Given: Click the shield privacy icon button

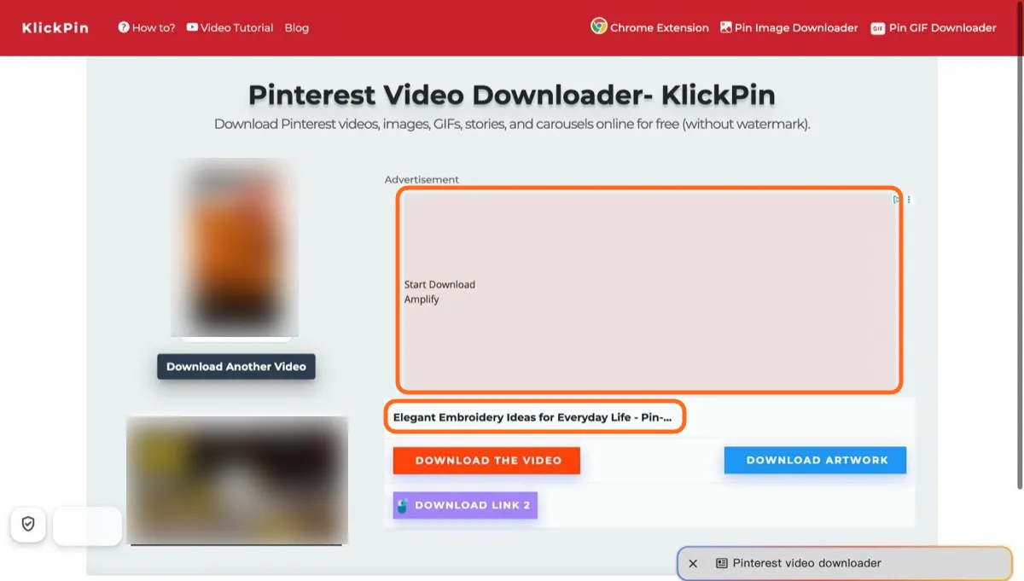Looking at the screenshot, I should (28, 525).
